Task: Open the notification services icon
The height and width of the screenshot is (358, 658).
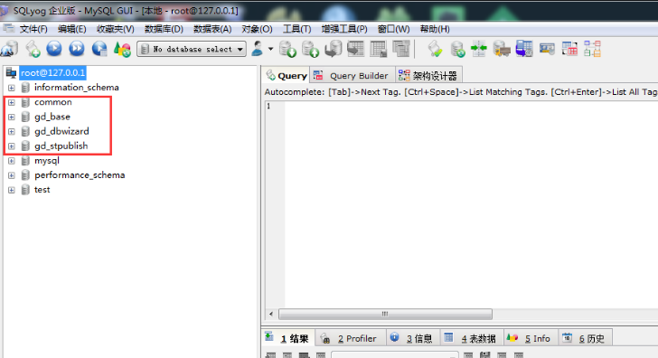Action: [x=547, y=49]
